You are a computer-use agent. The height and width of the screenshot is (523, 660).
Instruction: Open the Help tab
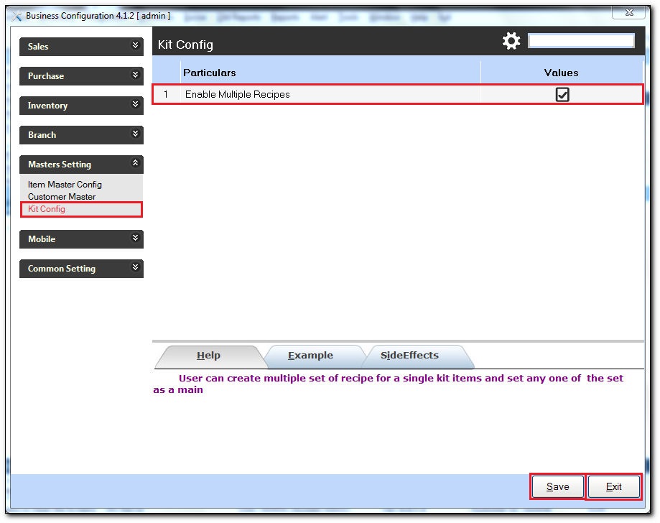(x=209, y=356)
